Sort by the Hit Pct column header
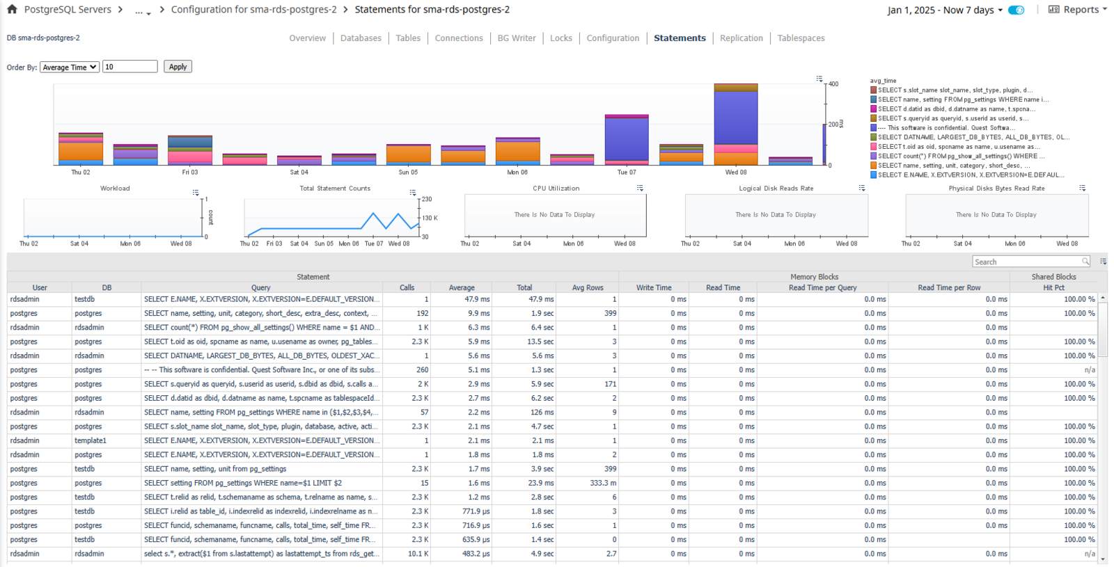The image size is (1114, 567). [x=1053, y=287]
